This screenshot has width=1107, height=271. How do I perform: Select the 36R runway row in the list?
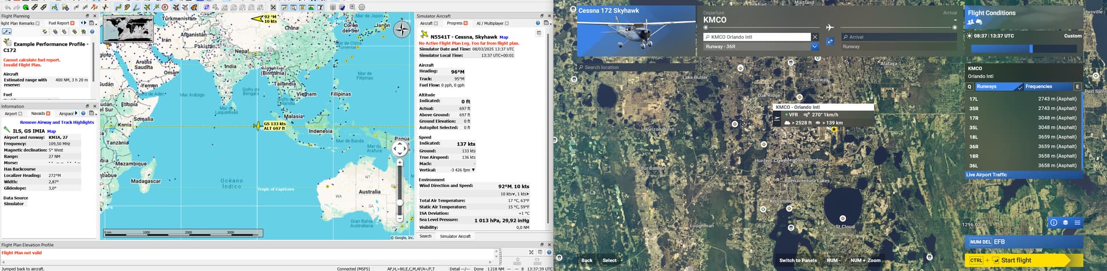[1023, 146]
